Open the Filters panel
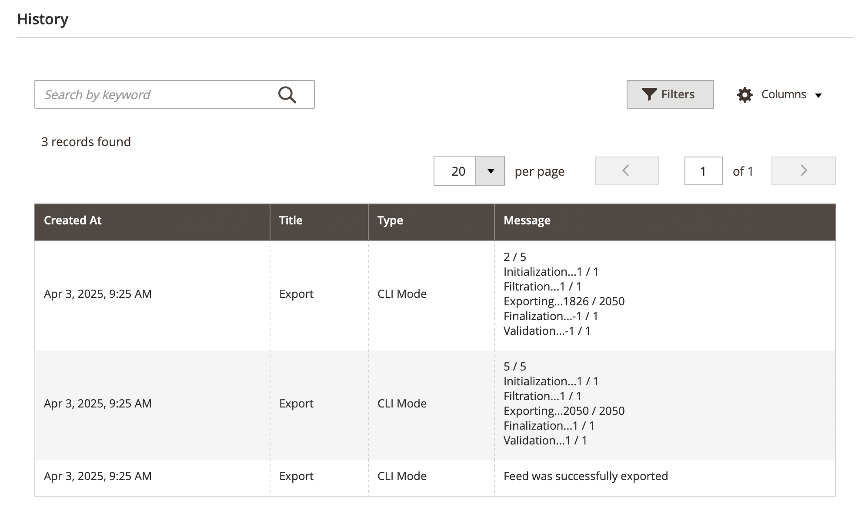868x521 pixels. pyautogui.click(x=670, y=94)
